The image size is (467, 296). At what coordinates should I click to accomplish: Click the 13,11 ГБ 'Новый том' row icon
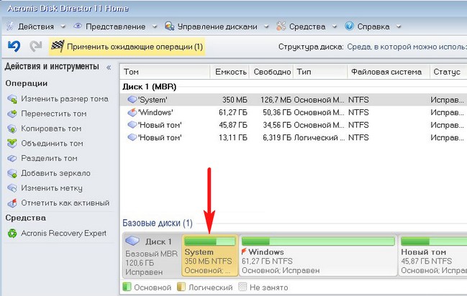[132, 137]
